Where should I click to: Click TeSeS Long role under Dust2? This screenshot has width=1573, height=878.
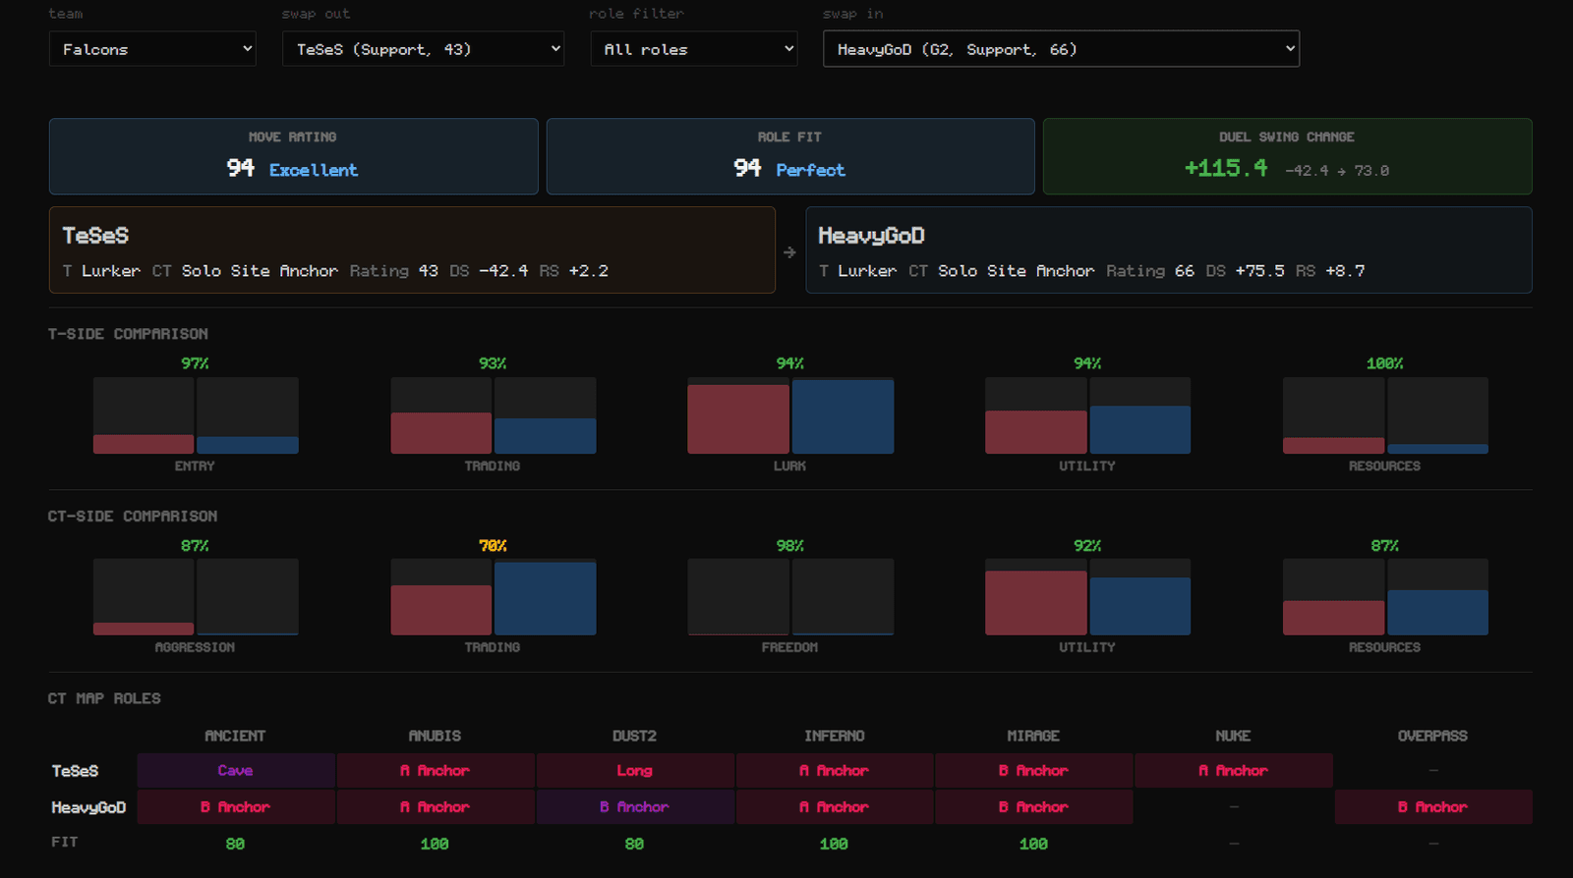[634, 771]
